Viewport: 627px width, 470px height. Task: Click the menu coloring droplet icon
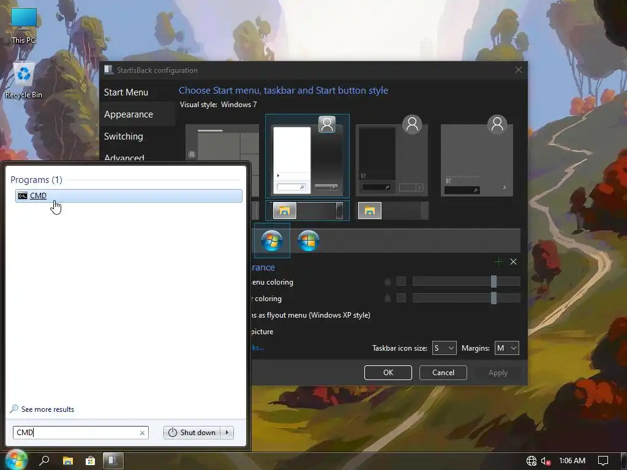click(388, 282)
